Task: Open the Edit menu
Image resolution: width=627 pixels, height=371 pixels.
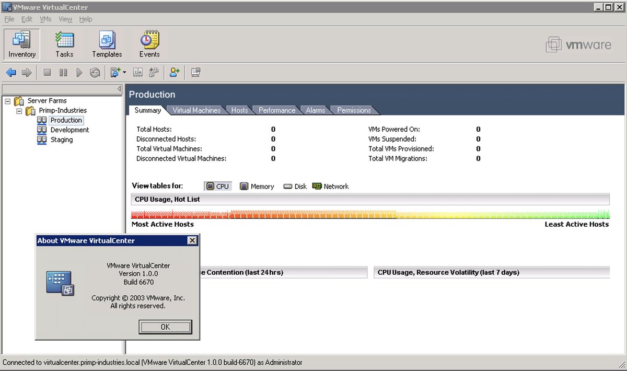Action: [x=27, y=19]
